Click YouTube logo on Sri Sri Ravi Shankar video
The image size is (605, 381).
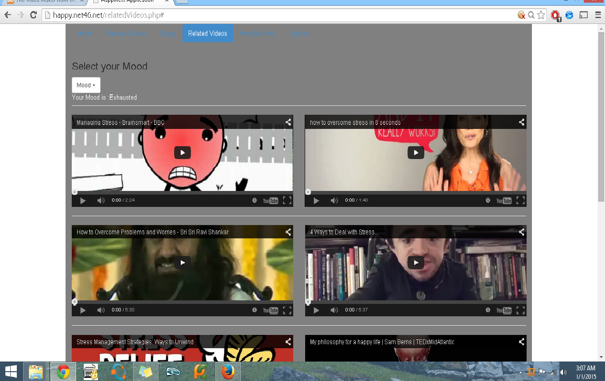271,311
